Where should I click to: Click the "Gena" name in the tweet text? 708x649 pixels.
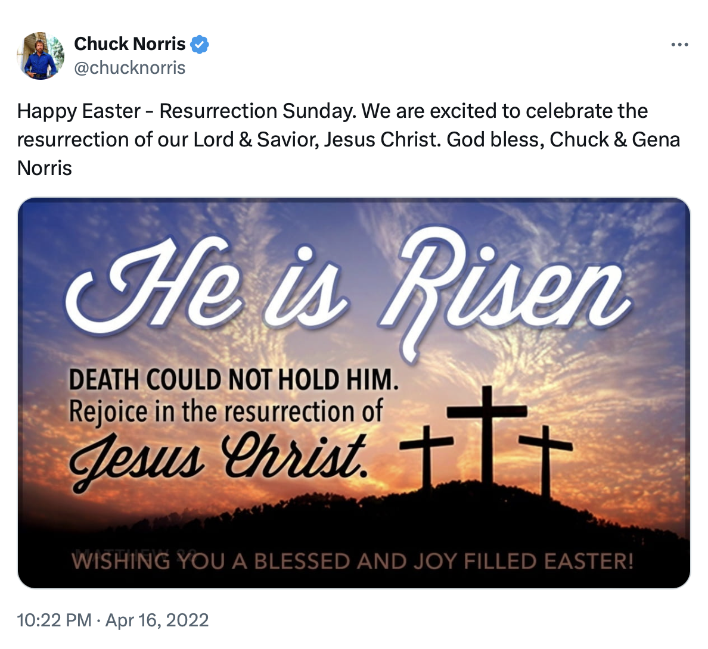coord(656,139)
